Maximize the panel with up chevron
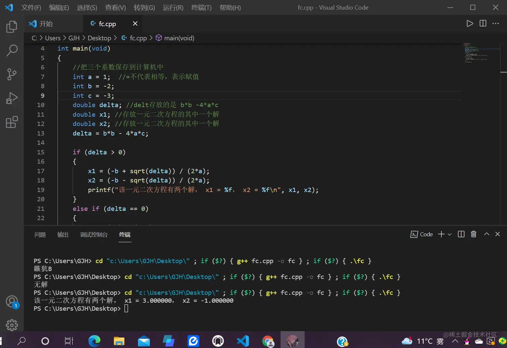Viewport: 507px width, 348px height. pyautogui.click(x=487, y=234)
